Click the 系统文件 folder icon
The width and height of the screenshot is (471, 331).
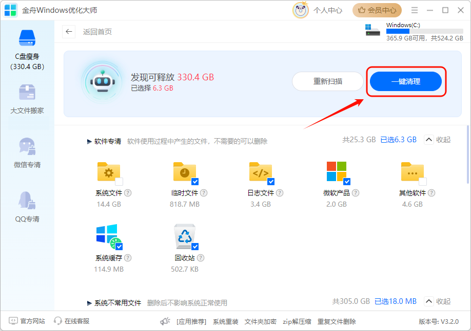(109, 172)
